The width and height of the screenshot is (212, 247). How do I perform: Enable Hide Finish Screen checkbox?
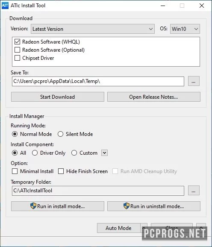pyautogui.click(x=61, y=171)
